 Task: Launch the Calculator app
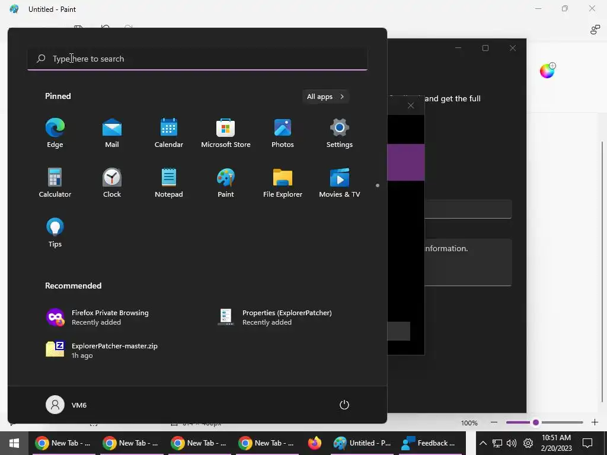(x=55, y=183)
